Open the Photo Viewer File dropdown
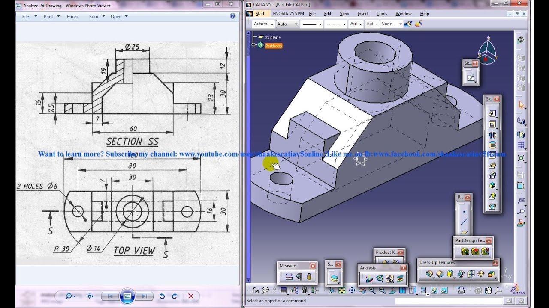Viewport: 549px width, 308px height. [x=29, y=16]
